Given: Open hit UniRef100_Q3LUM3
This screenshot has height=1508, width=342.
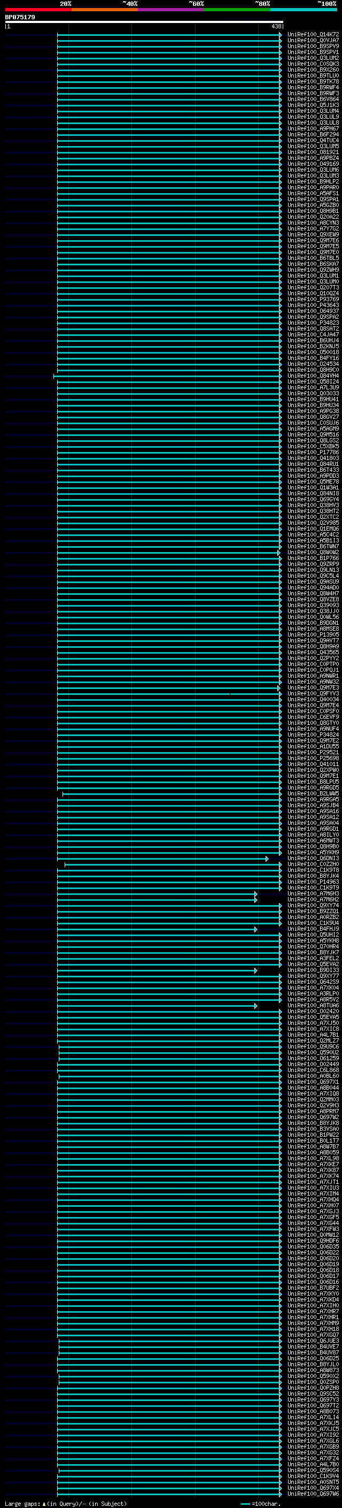Looking at the screenshot, I should click(313, 175).
